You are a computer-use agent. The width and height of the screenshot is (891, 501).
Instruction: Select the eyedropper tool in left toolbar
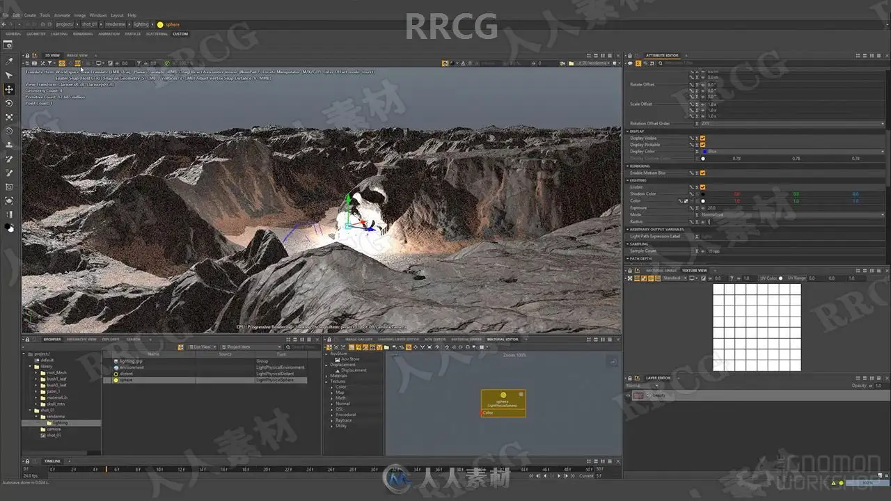click(x=9, y=61)
